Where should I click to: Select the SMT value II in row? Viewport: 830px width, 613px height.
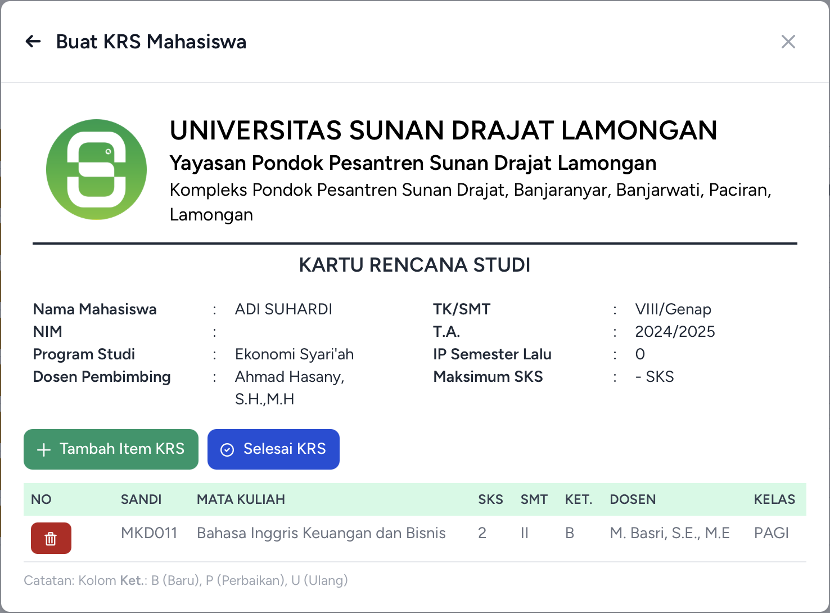tap(525, 533)
